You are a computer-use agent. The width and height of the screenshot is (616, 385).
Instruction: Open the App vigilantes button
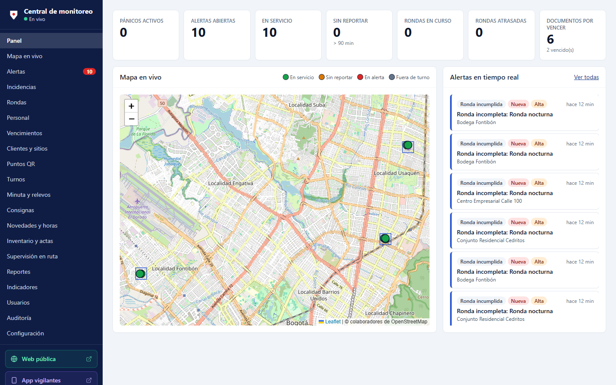point(51,379)
